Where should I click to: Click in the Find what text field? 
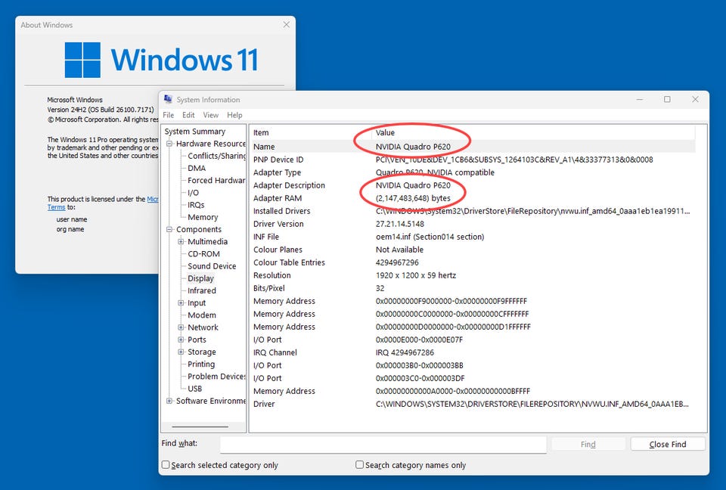point(383,445)
